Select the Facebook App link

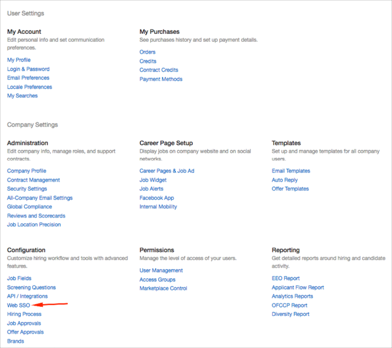pyautogui.click(x=157, y=198)
